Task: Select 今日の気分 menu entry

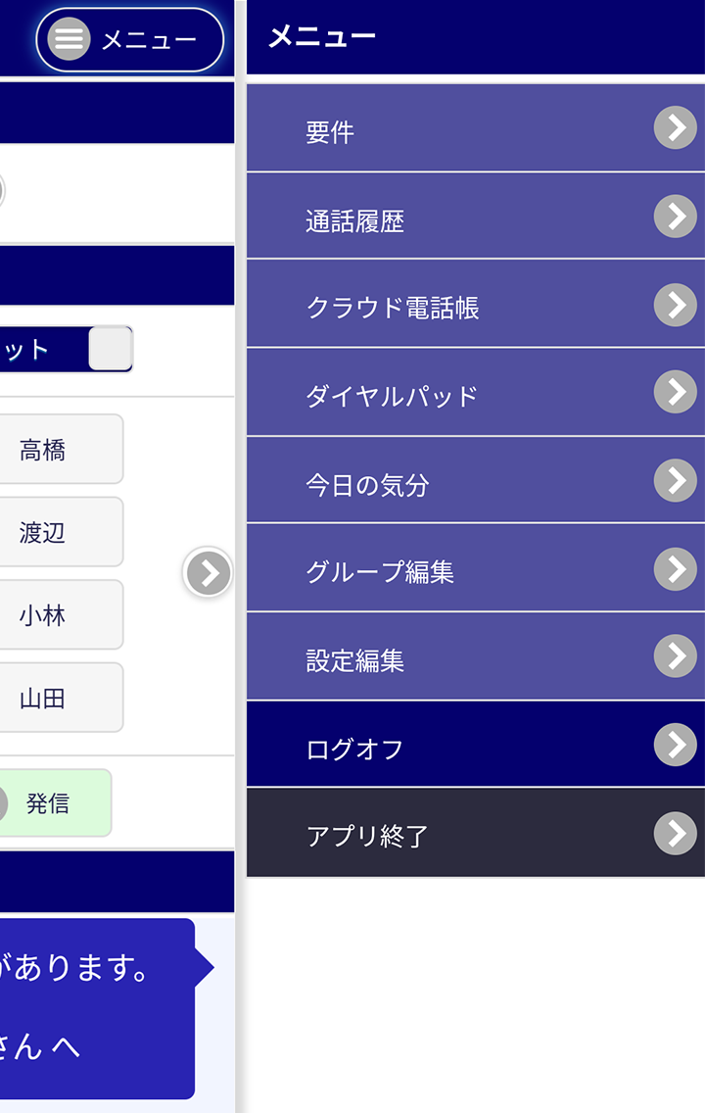Action: (476, 480)
